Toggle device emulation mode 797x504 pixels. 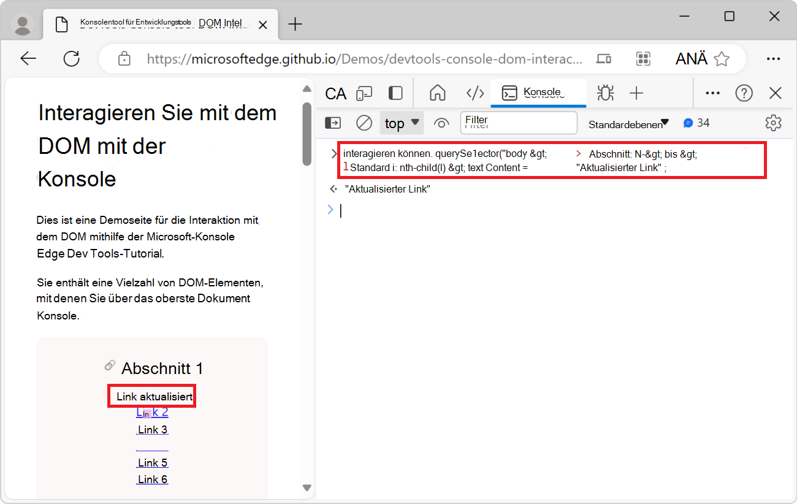coord(365,93)
